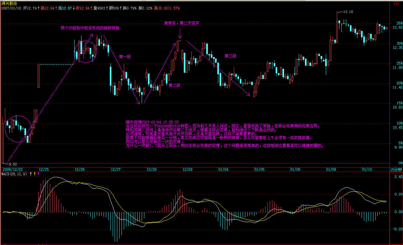Viewport: 403px width, 245px height.
Task: Click the magenta arrow beside MACD label
Action: point(39,174)
